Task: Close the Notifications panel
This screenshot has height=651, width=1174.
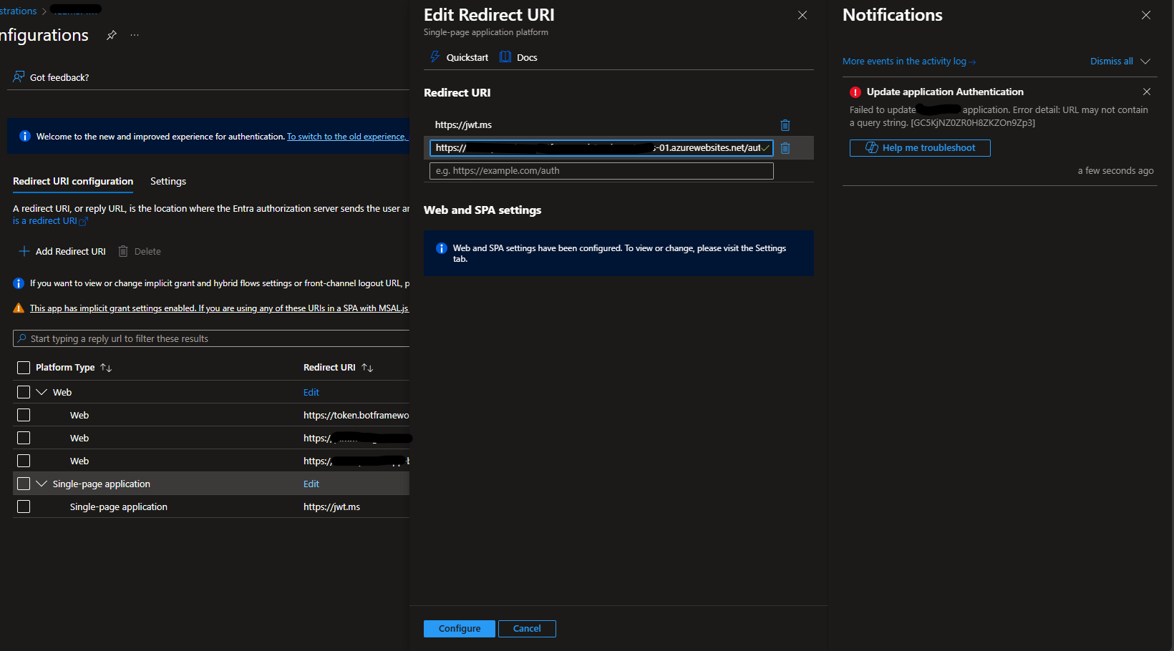Action: 1146,15
